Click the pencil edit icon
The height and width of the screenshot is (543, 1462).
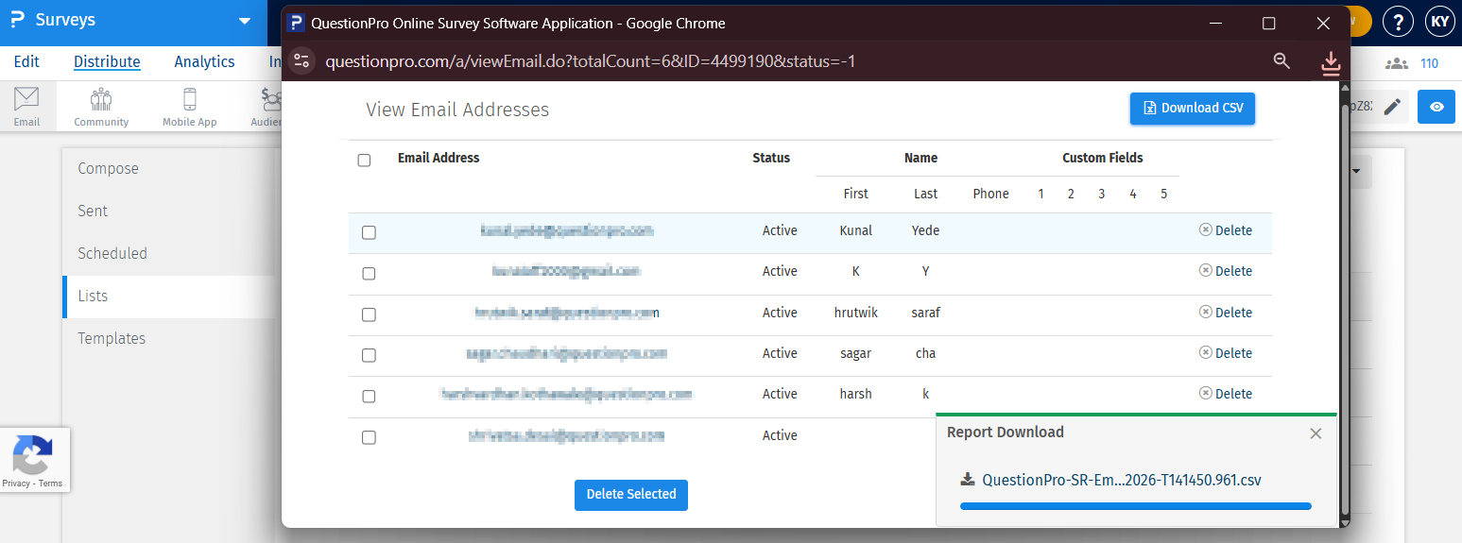coord(1391,107)
